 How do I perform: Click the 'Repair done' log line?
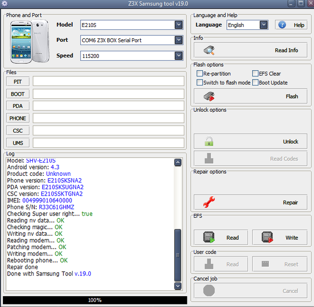(x=23, y=267)
